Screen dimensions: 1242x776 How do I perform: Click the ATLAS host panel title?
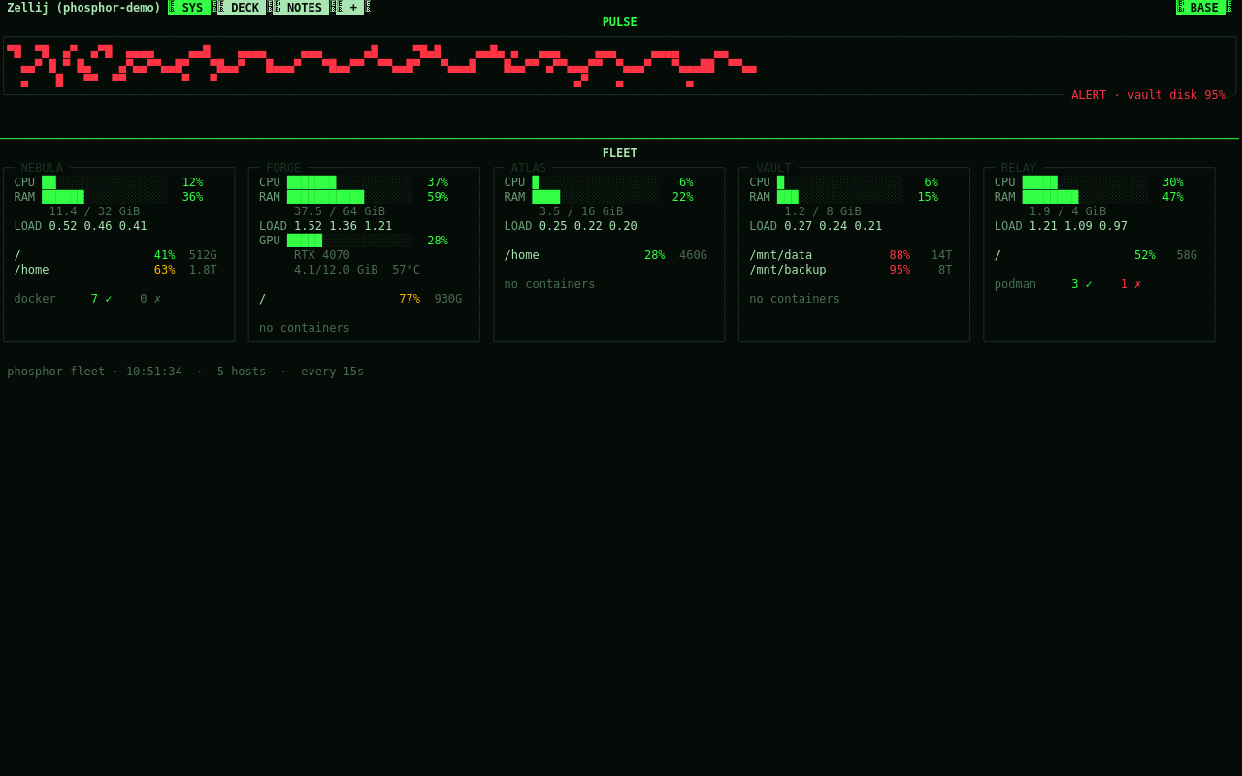pos(529,168)
